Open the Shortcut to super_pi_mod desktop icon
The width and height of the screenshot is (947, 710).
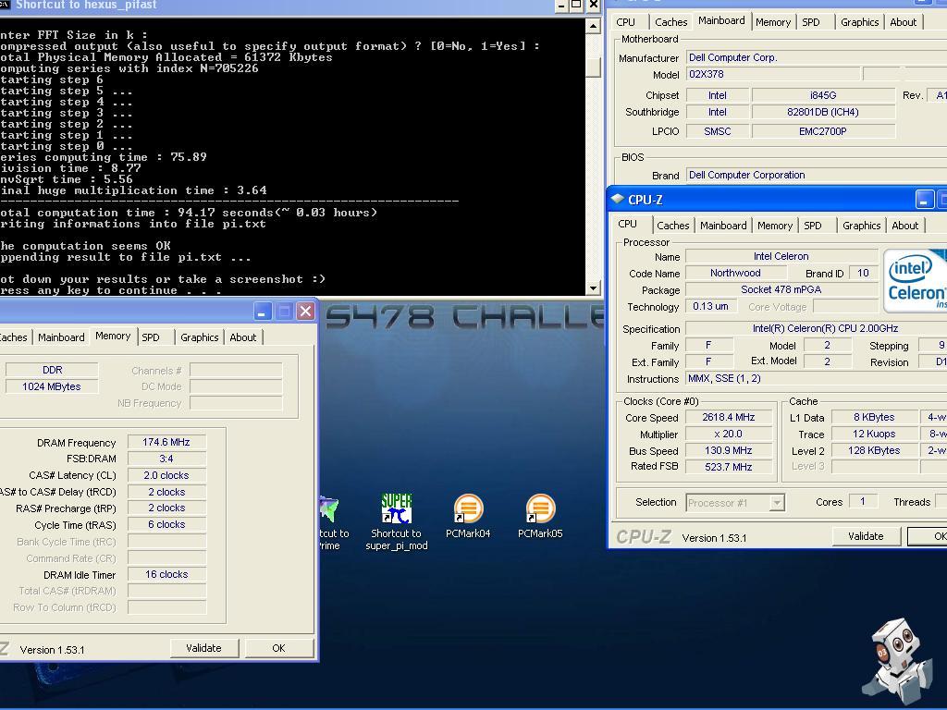396,521
